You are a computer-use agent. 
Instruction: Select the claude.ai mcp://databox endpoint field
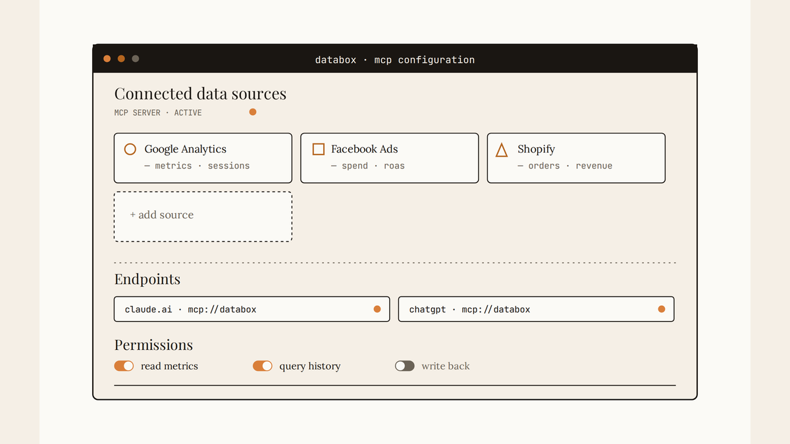point(251,309)
